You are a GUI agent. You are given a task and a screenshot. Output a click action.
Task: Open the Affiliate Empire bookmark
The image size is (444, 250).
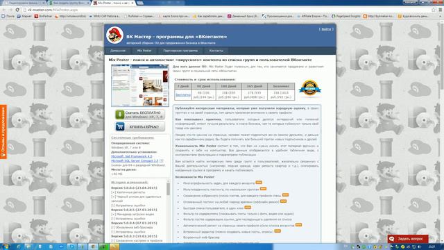point(313,16)
